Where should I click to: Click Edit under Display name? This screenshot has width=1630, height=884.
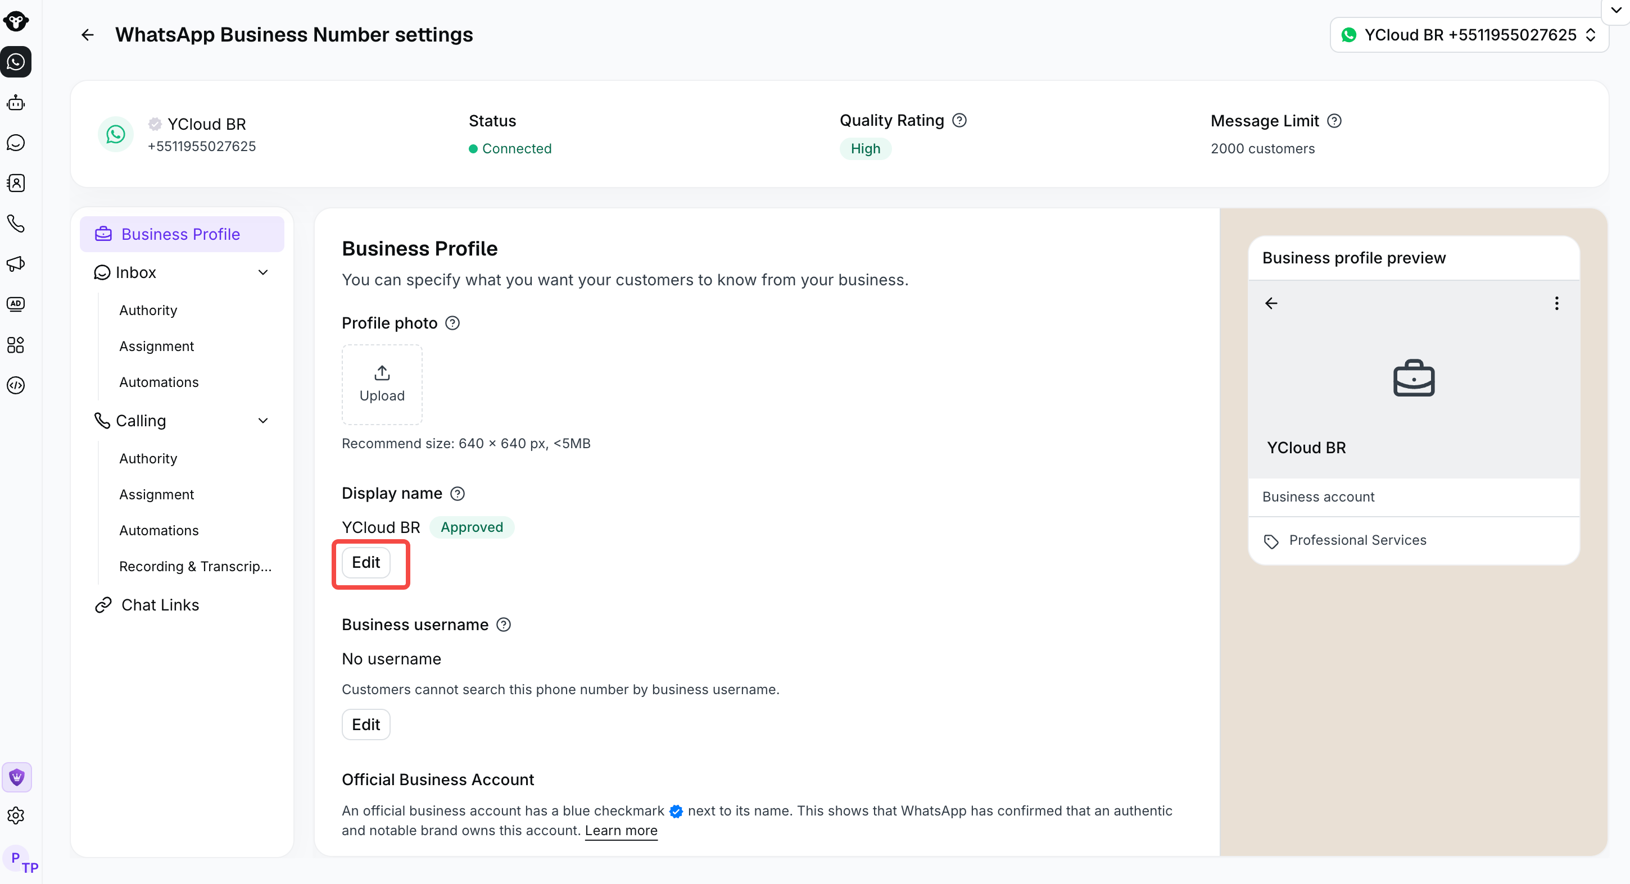click(366, 563)
